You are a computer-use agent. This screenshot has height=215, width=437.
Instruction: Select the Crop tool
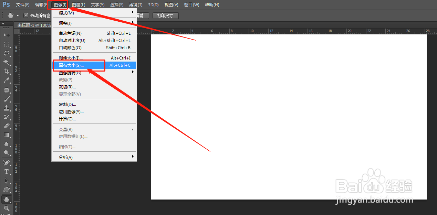(x=7, y=71)
